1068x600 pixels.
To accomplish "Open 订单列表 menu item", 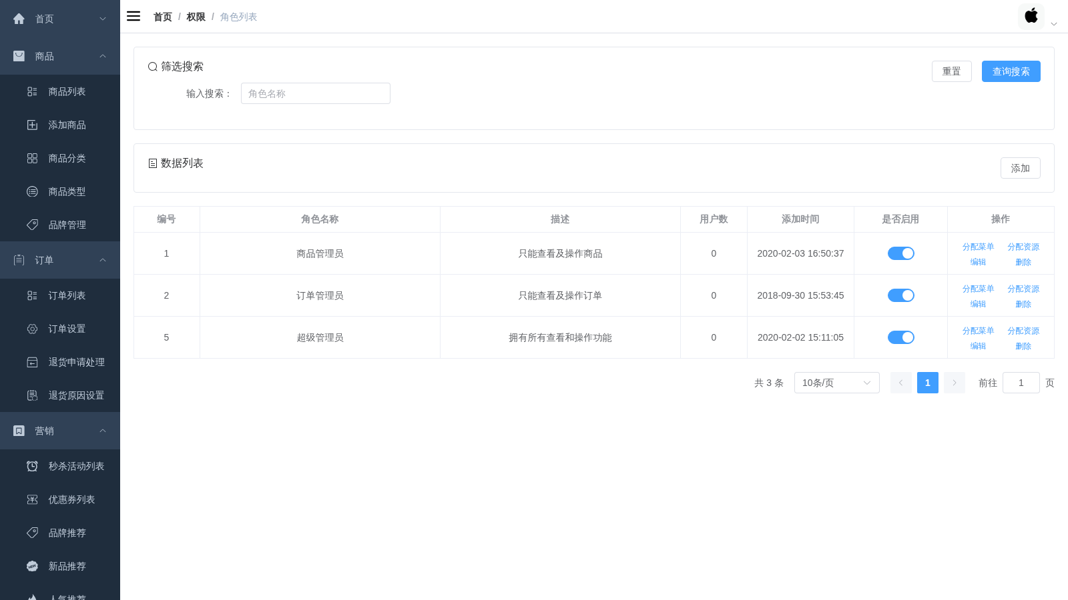I will (x=60, y=295).
